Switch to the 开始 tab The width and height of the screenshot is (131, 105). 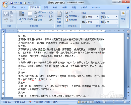coord(14,7)
